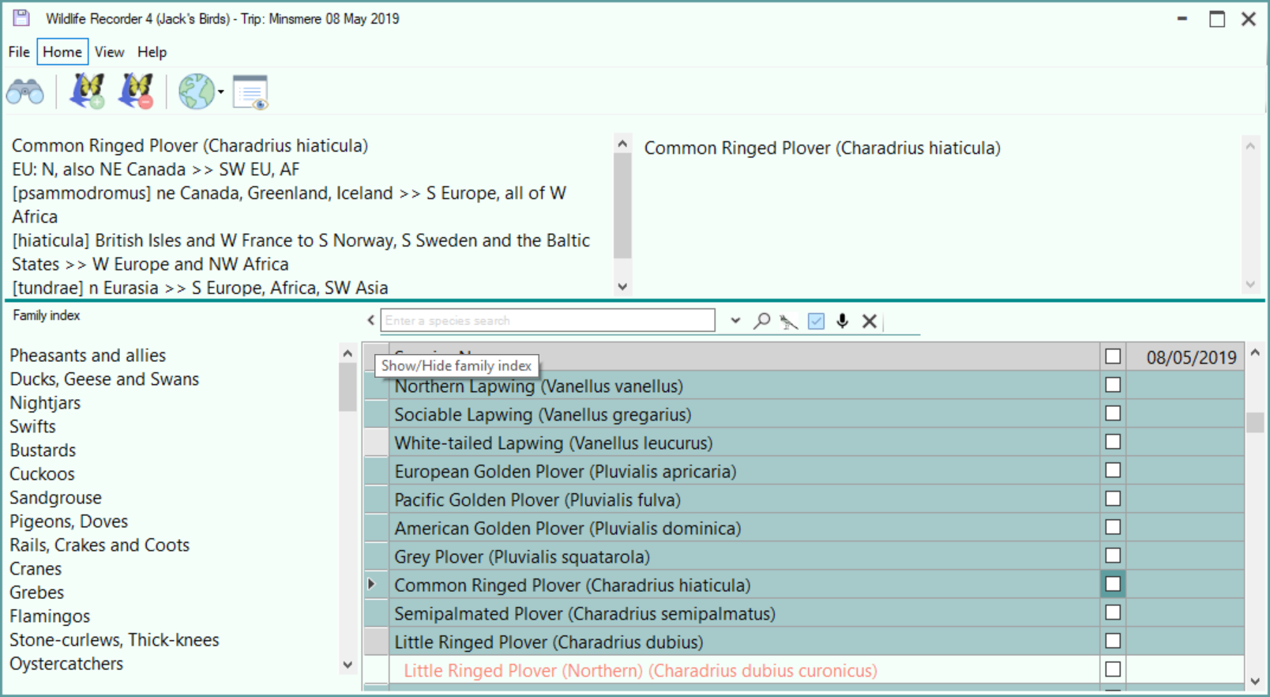Open the Help menu

click(x=152, y=52)
